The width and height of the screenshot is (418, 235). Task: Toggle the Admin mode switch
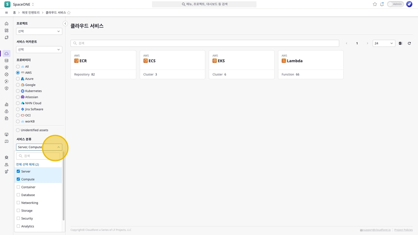tap(395, 4)
